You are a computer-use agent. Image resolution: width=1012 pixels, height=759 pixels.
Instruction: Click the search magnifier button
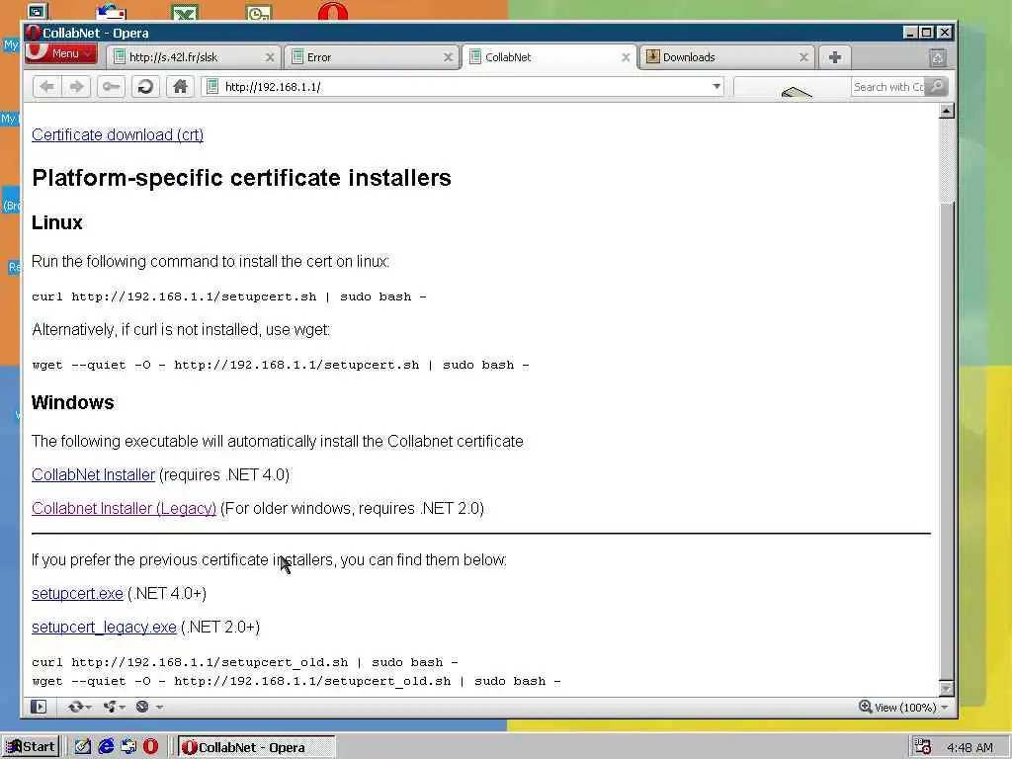pos(937,87)
